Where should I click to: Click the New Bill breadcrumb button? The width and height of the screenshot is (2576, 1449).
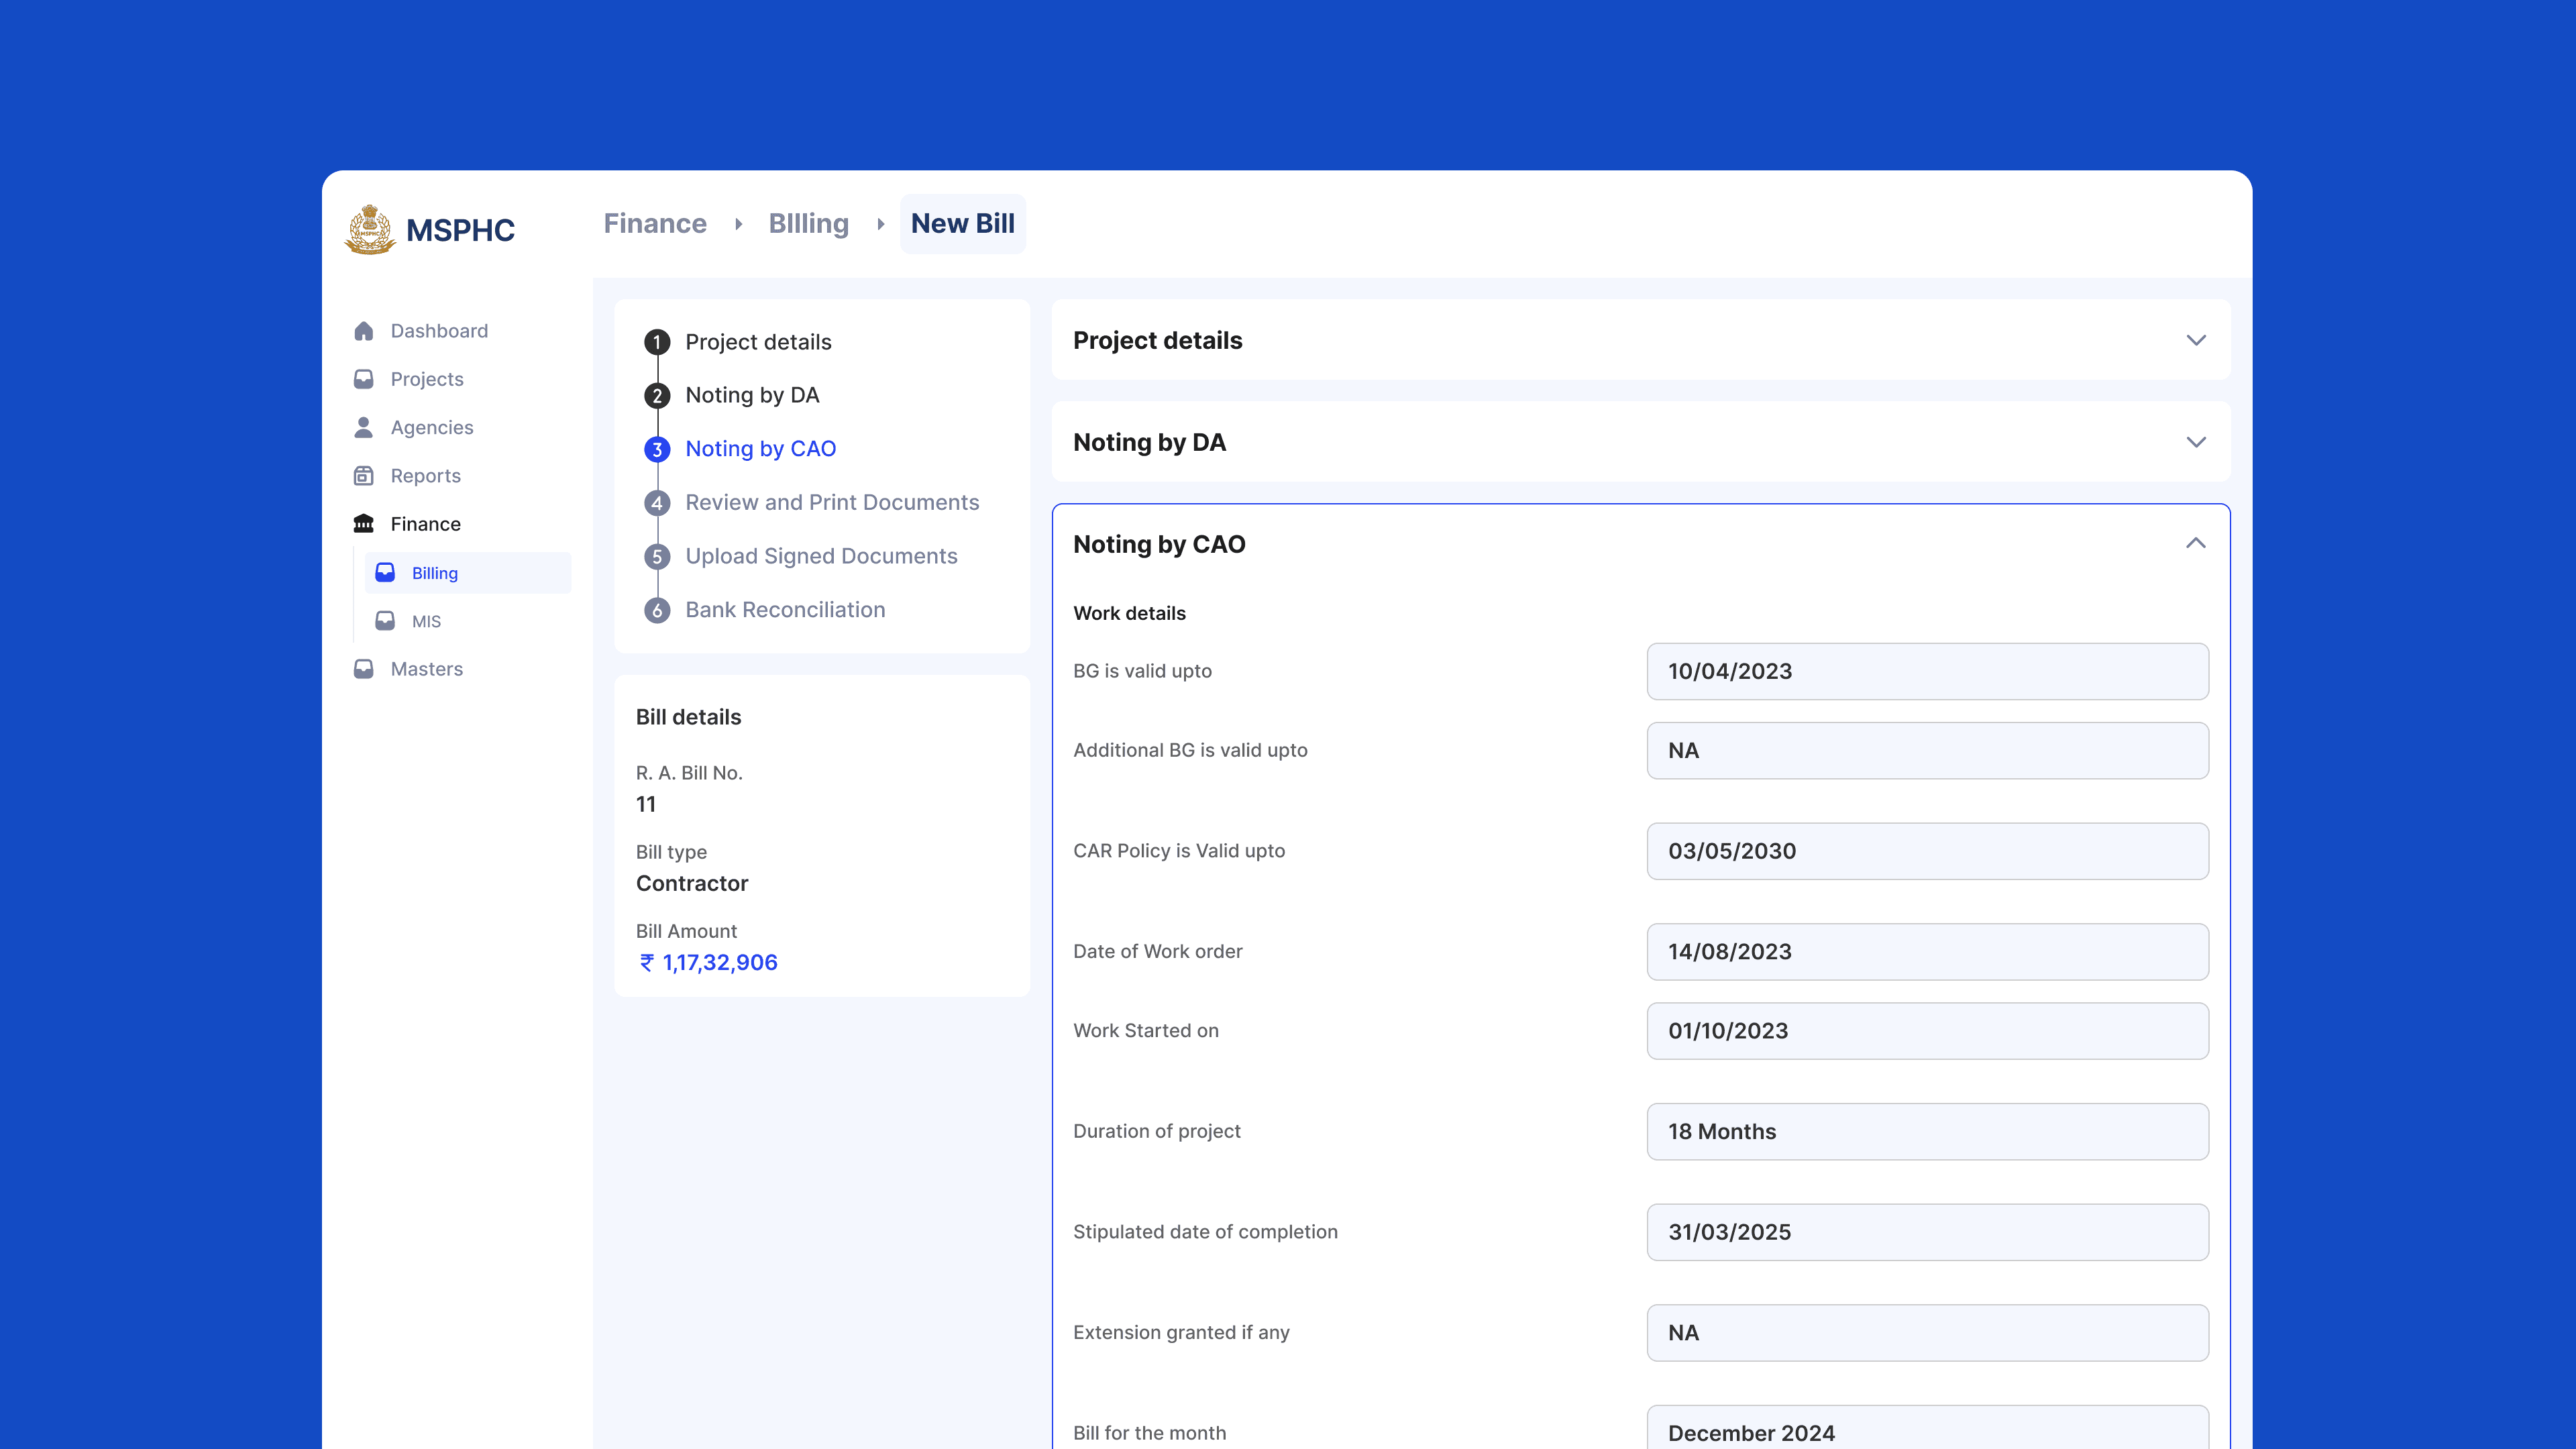click(962, 223)
